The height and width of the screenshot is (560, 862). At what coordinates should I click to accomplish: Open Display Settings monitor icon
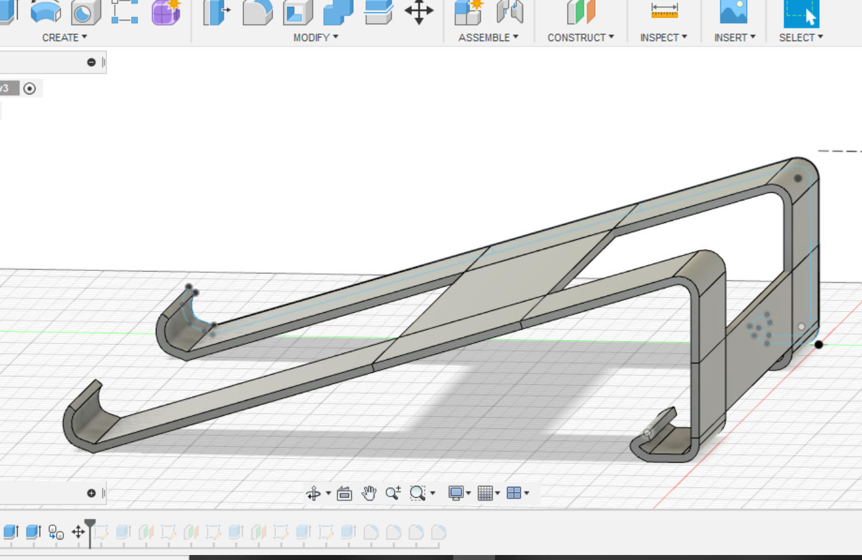coord(456,493)
